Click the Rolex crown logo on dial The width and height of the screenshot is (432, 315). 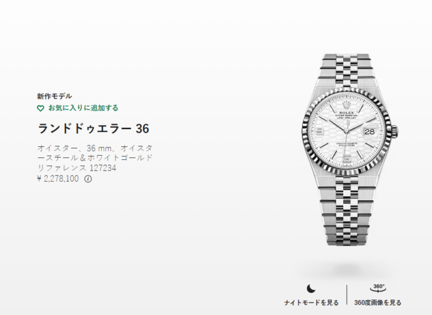tap(346, 105)
